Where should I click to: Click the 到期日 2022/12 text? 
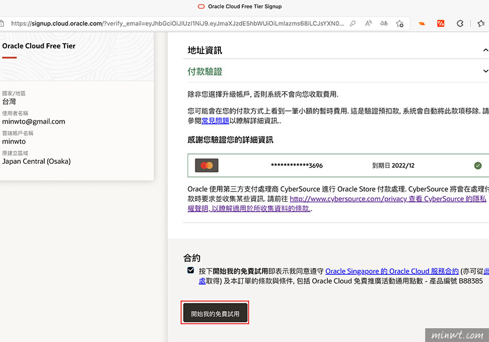click(x=394, y=166)
